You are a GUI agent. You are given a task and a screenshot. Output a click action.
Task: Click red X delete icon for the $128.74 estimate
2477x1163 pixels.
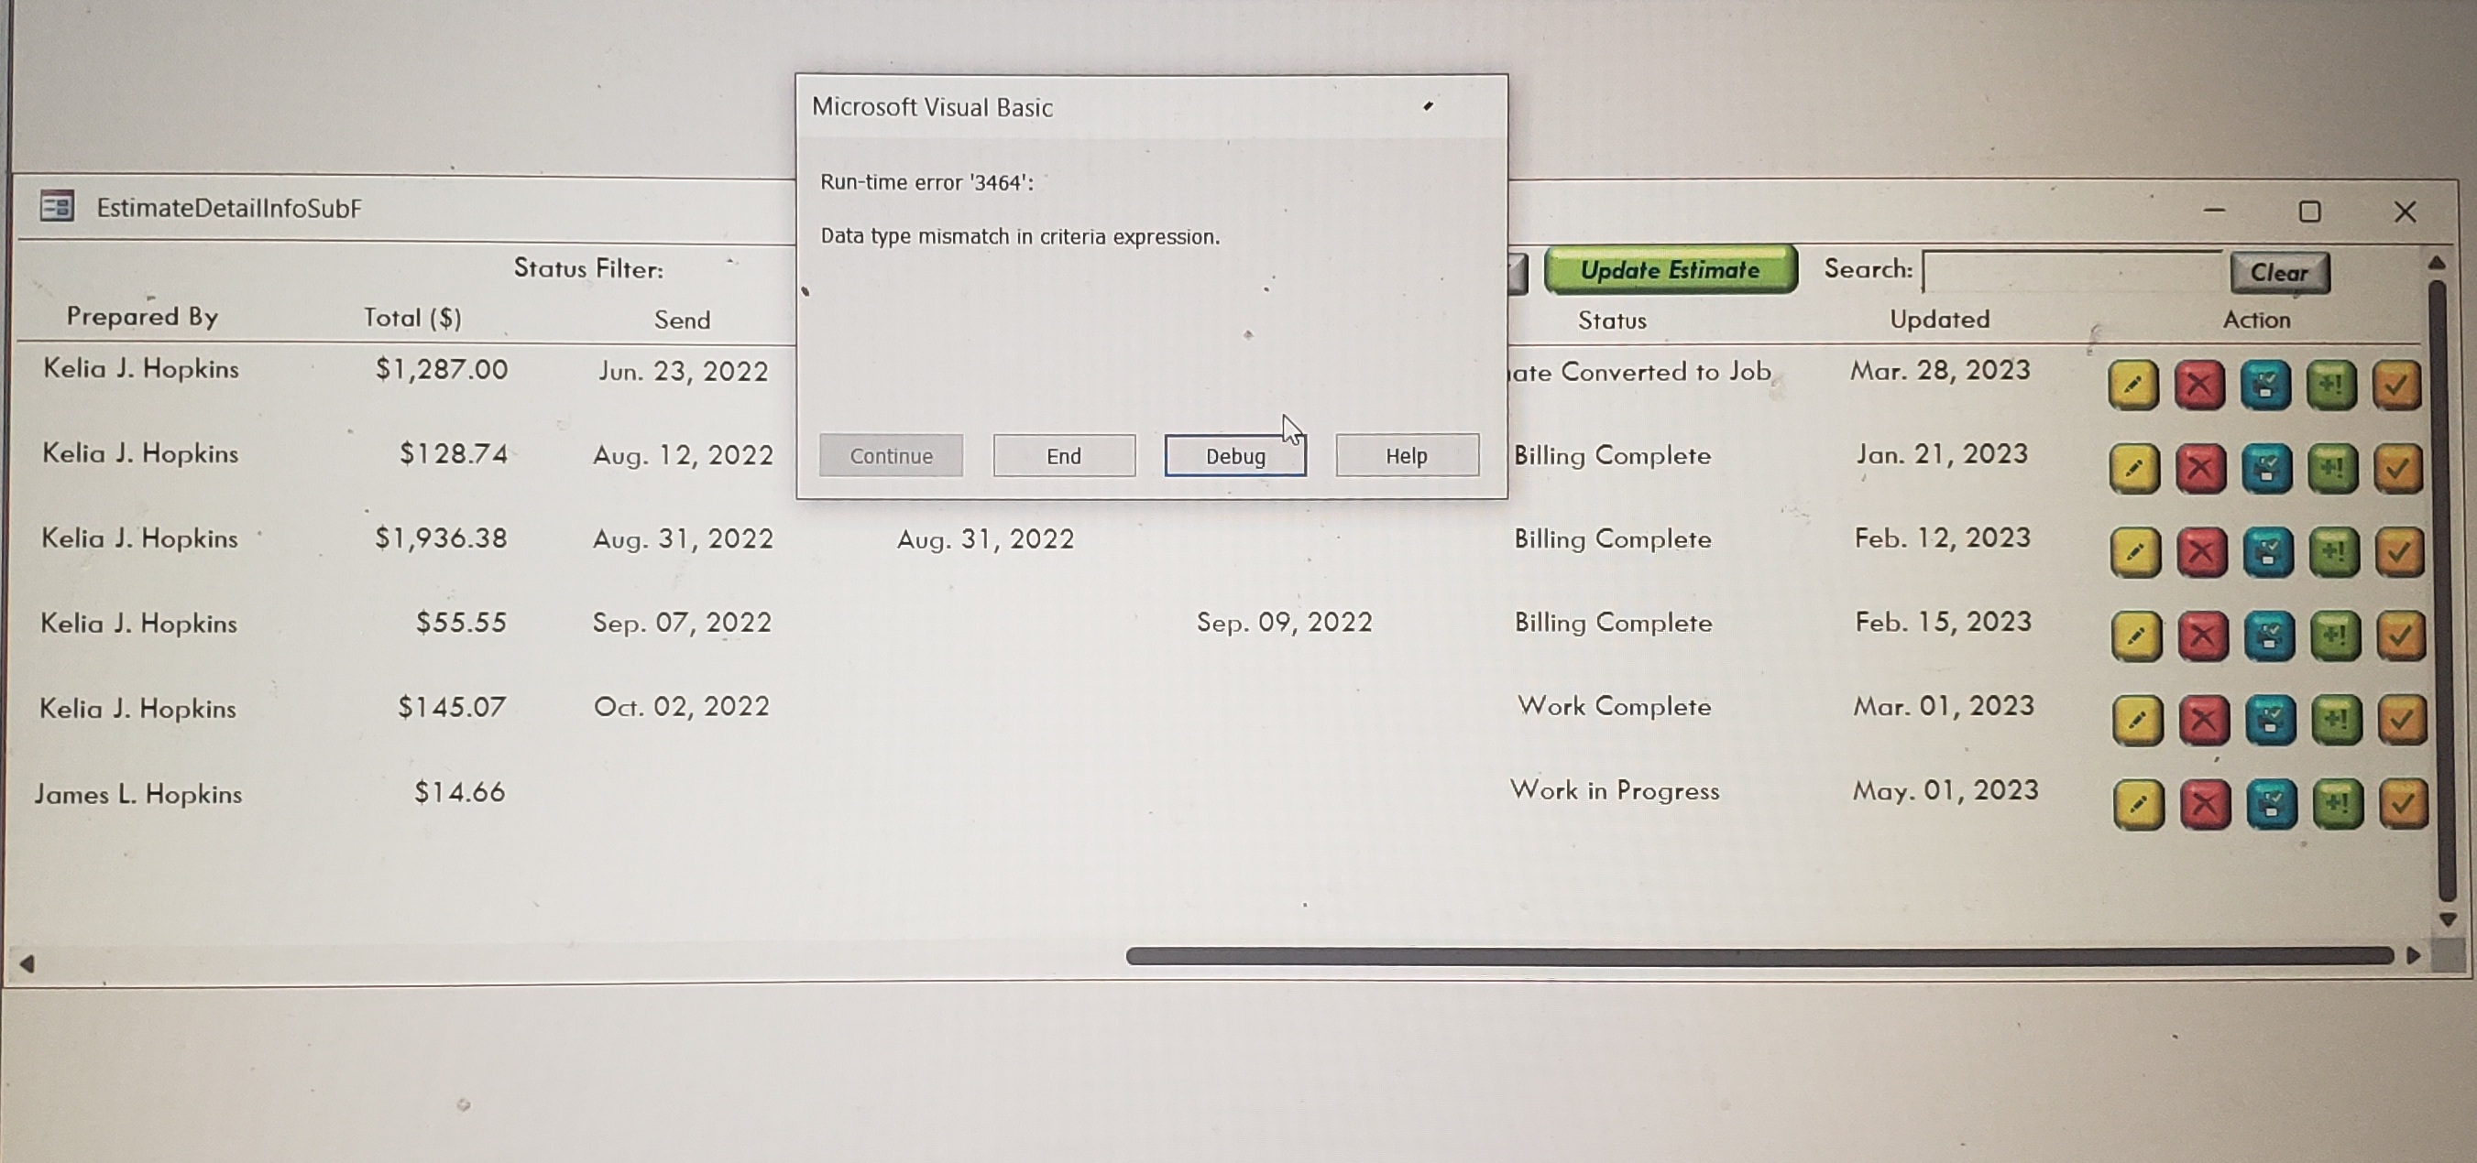(x=2200, y=469)
